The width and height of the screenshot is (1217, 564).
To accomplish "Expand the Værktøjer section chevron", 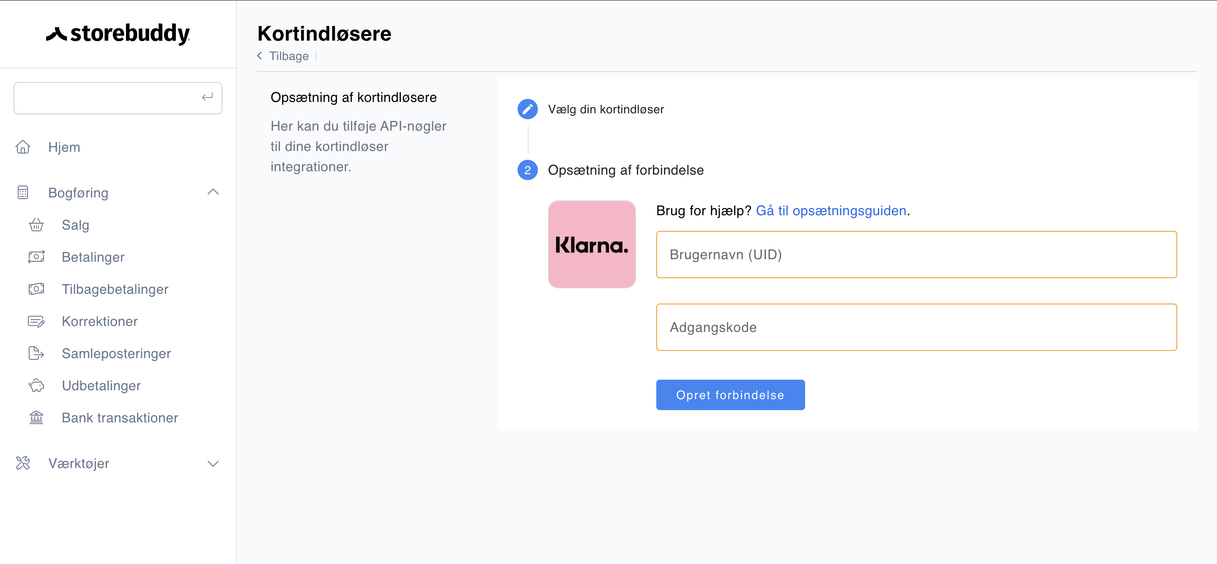I will 213,463.
